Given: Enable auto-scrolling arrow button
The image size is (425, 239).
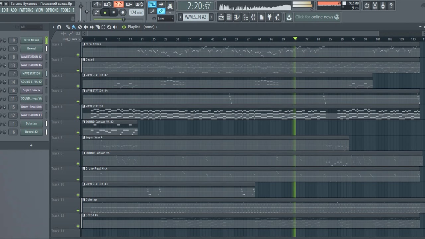Looking at the screenshot, I should click(x=161, y=4).
